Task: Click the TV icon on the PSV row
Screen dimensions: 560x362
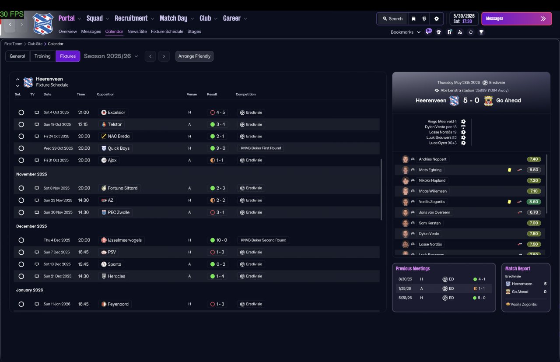Action: tap(37, 252)
